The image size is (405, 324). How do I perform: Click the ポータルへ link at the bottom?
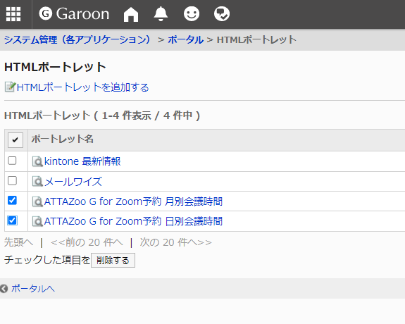tap(33, 288)
